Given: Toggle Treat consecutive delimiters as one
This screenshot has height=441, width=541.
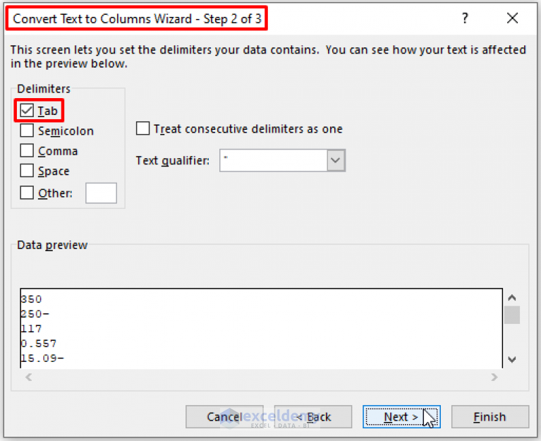Looking at the screenshot, I should [x=143, y=128].
